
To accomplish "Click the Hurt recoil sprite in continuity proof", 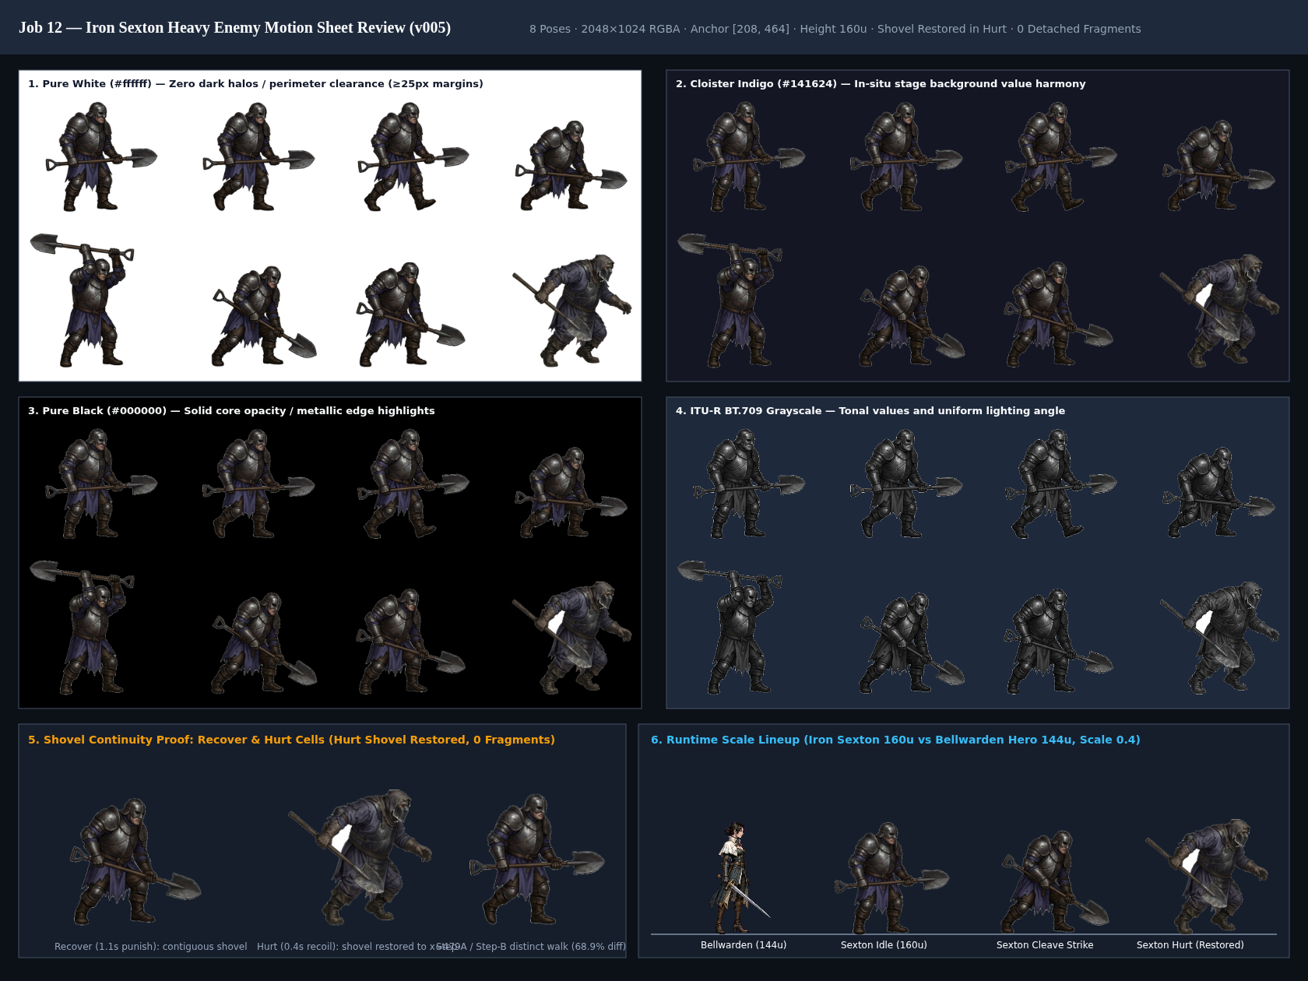I will tap(360, 857).
